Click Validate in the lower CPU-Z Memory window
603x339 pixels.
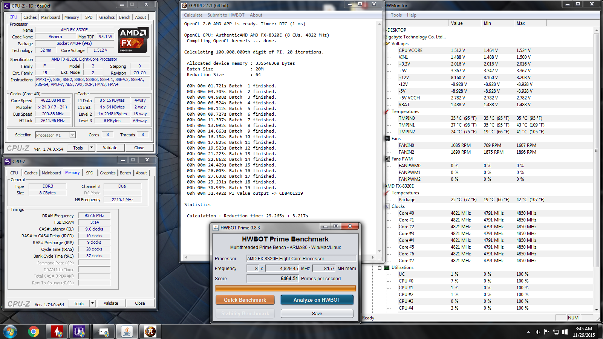111,303
